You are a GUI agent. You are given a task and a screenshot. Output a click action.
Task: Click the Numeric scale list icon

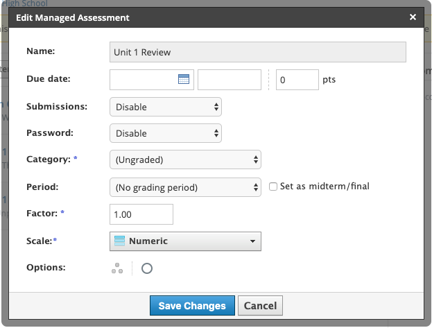[119, 241]
